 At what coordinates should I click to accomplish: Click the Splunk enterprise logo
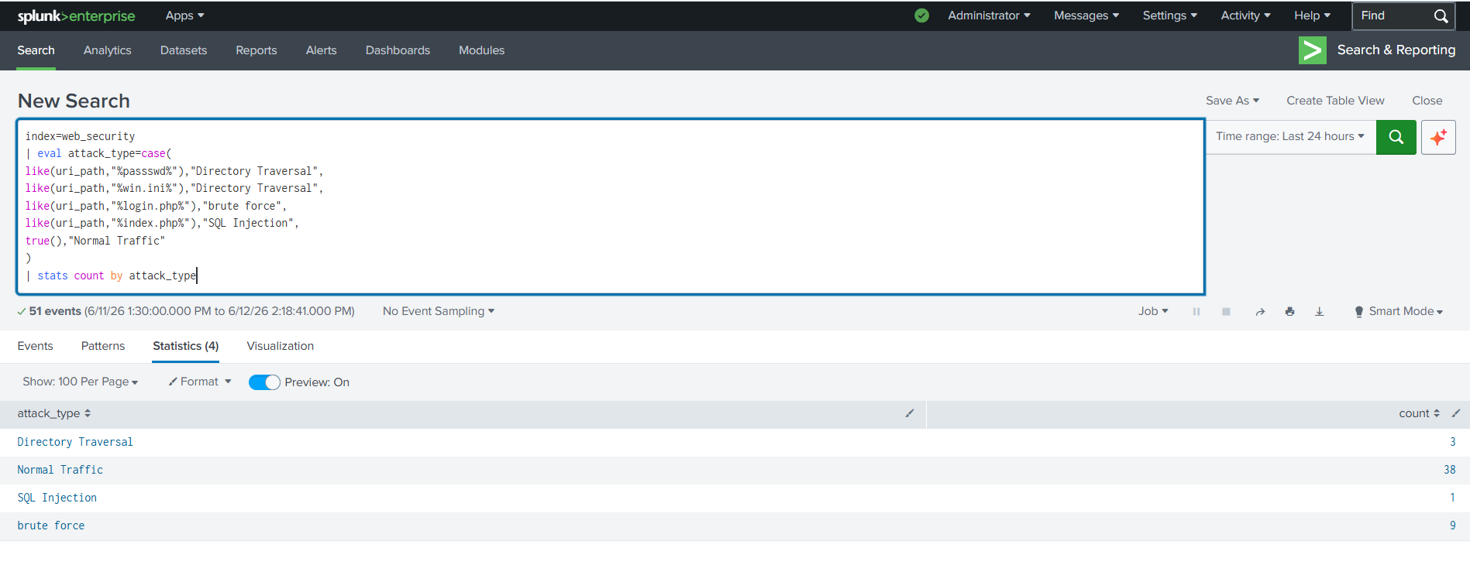[76, 16]
